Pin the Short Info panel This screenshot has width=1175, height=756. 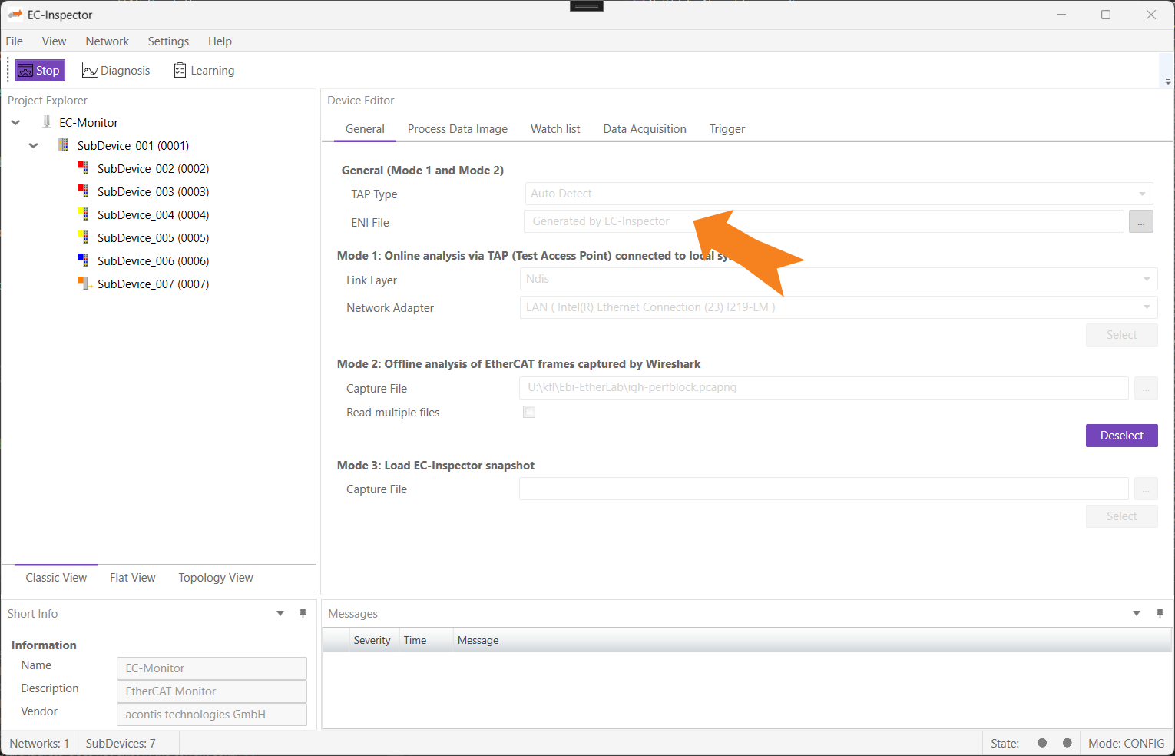point(303,613)
